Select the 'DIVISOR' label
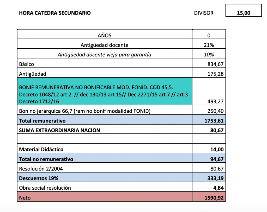 (x=204, y=13)
